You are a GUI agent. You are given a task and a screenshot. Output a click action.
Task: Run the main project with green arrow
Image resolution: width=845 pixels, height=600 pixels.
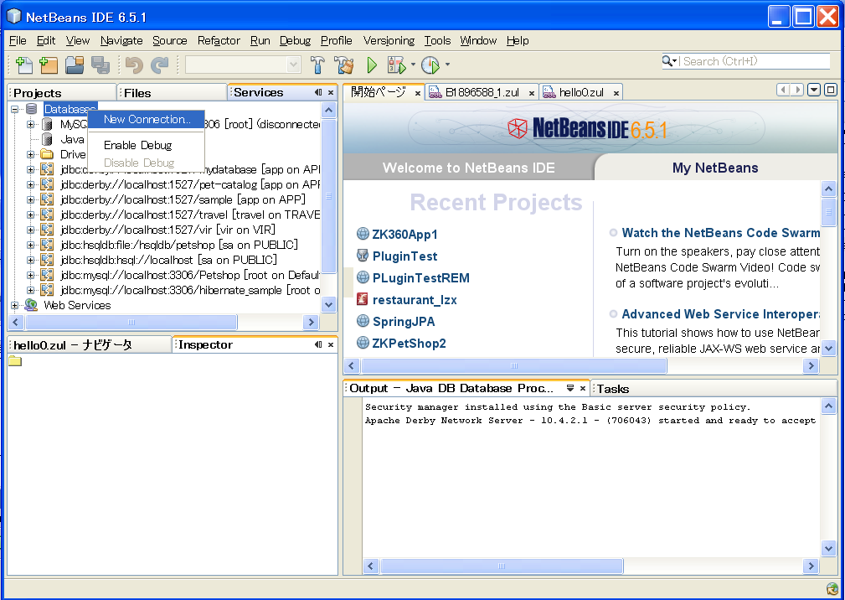tap(372, 65)
